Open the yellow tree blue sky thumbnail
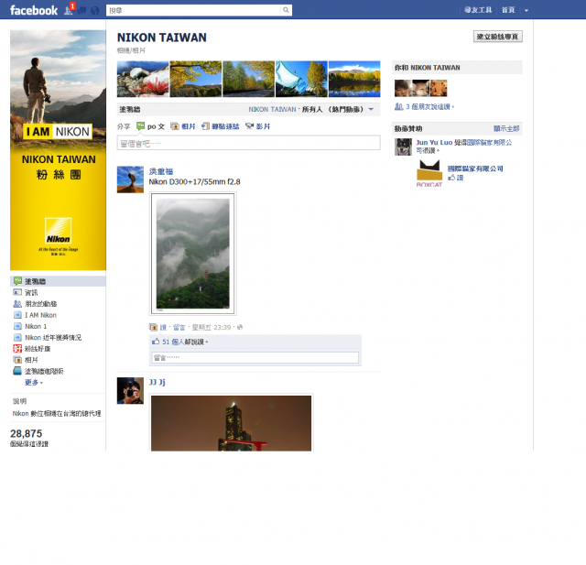This screenshot has width=586, height=565. point(196,79)
